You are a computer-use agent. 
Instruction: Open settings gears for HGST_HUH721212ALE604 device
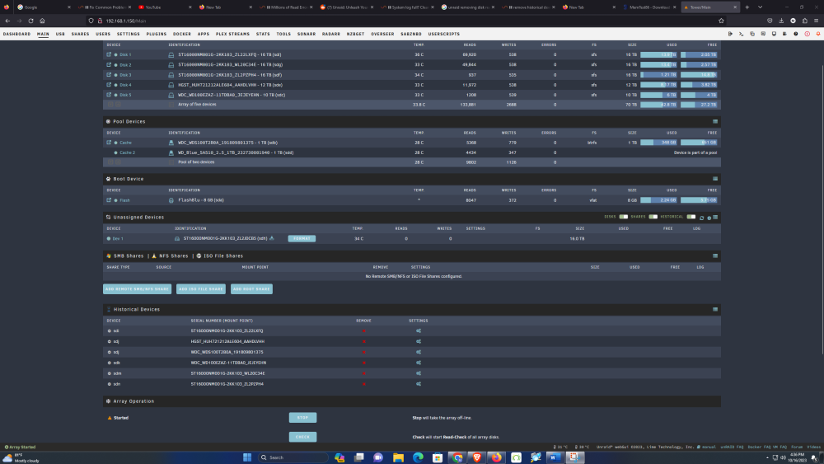(x=419, y=341)
